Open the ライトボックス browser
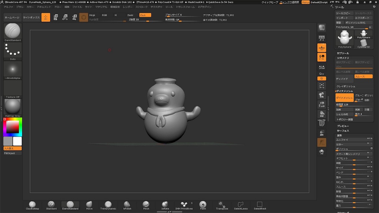This screenshot has height=213, width=379. (31, 18)
